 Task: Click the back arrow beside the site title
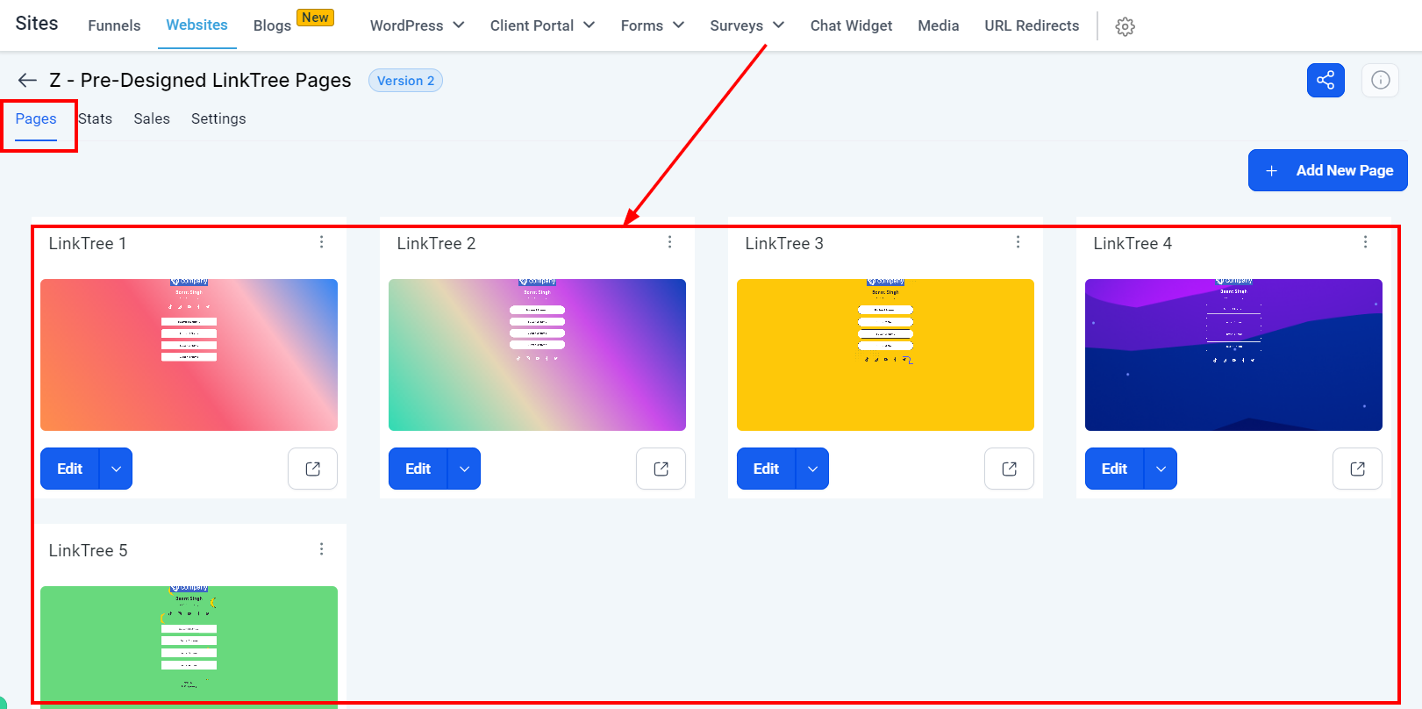(27, 81)
